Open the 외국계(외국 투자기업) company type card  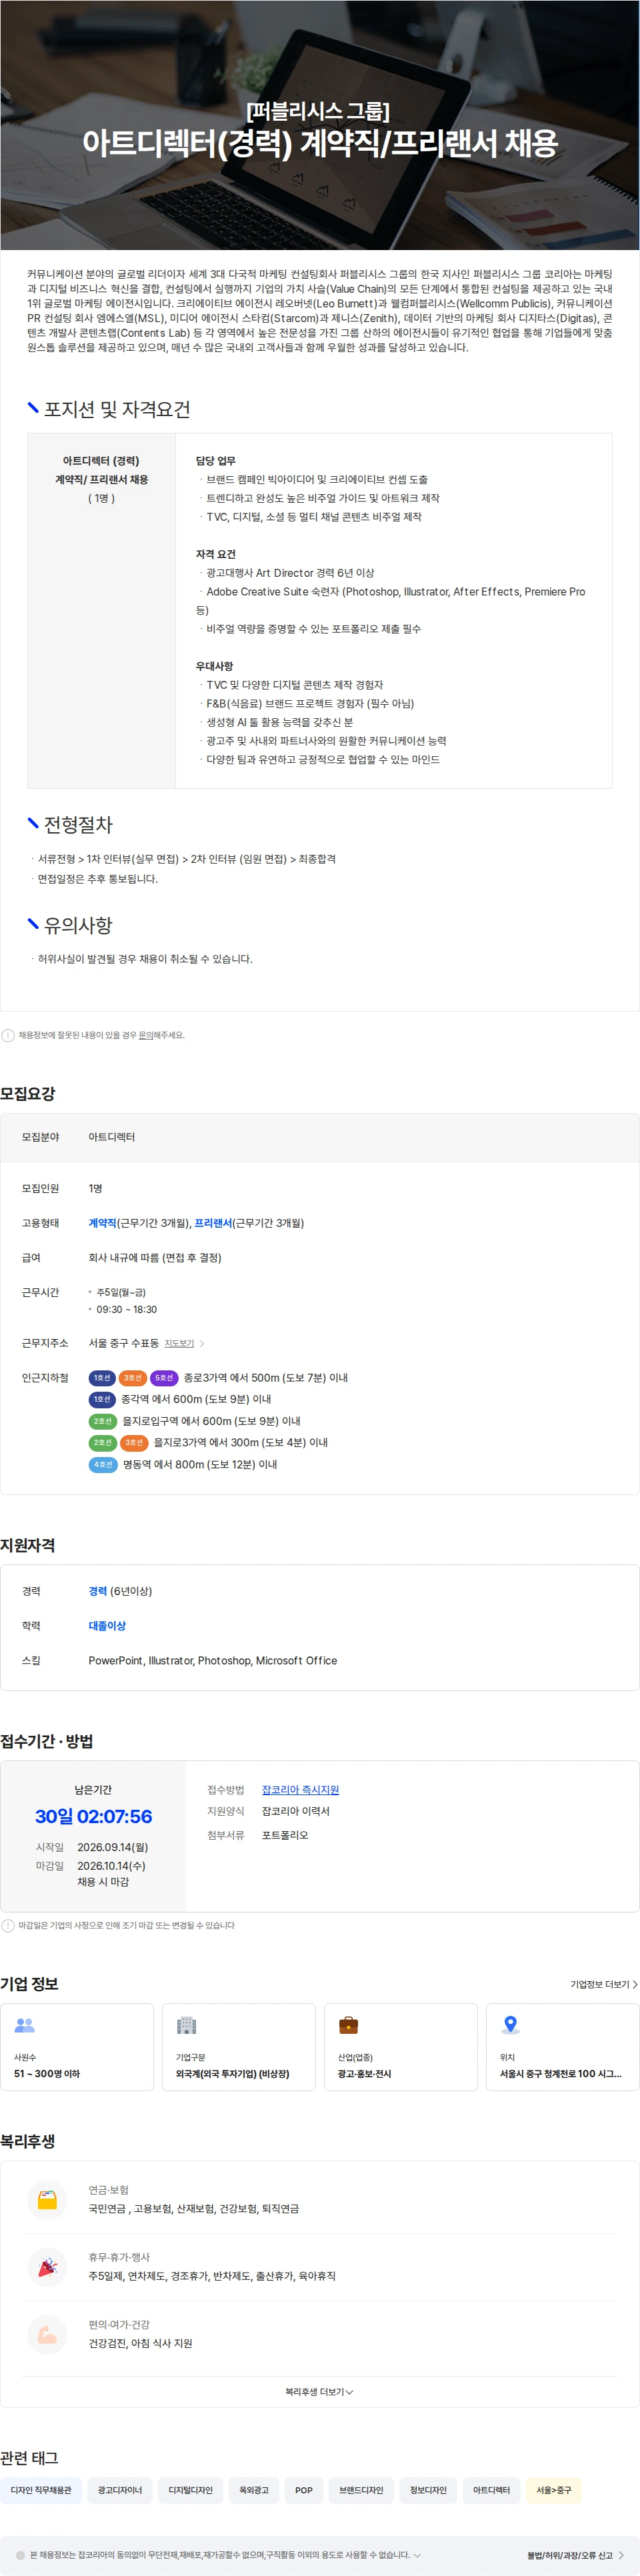coord(239,2046)
